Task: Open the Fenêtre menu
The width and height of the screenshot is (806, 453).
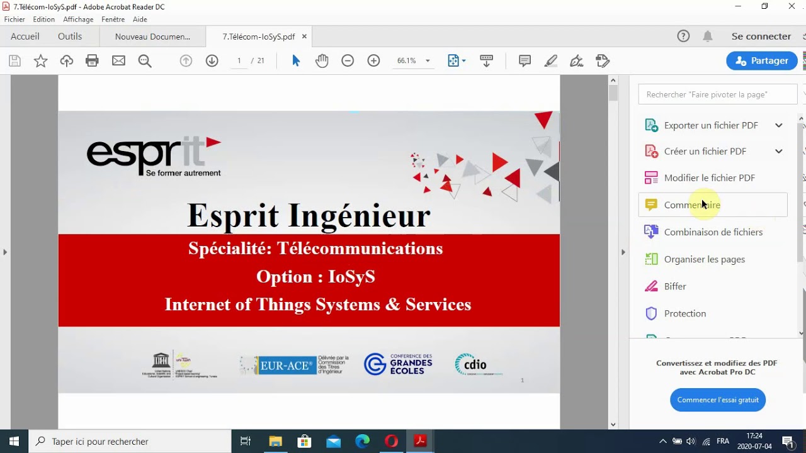Action: coord(113,20)
